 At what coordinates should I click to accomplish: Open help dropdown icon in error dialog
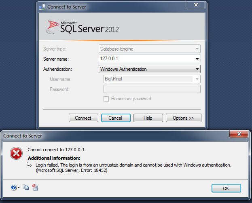[15, 187]
